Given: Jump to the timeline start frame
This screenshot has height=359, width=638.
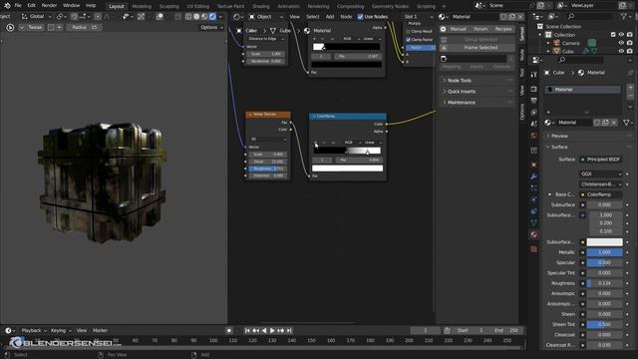Looking at the screenshot, I should point(247,330).
